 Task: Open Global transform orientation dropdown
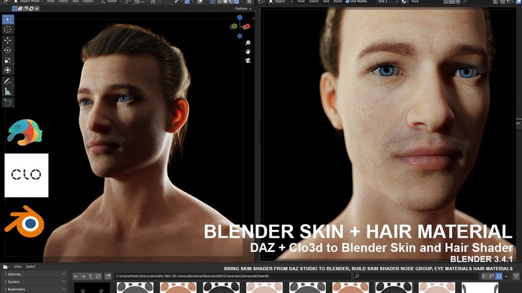pos(112,2)
